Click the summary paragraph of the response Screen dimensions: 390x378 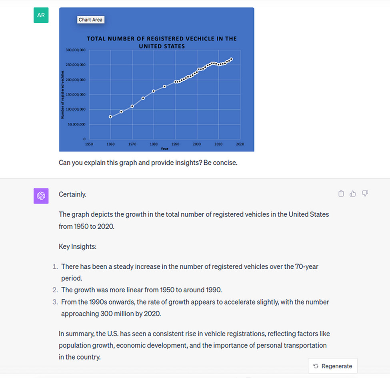click(x=194, y=345)
